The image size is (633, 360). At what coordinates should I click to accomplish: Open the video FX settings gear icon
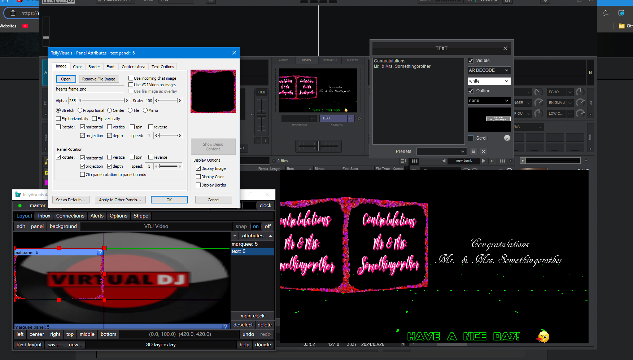click(x=359, y=118)
